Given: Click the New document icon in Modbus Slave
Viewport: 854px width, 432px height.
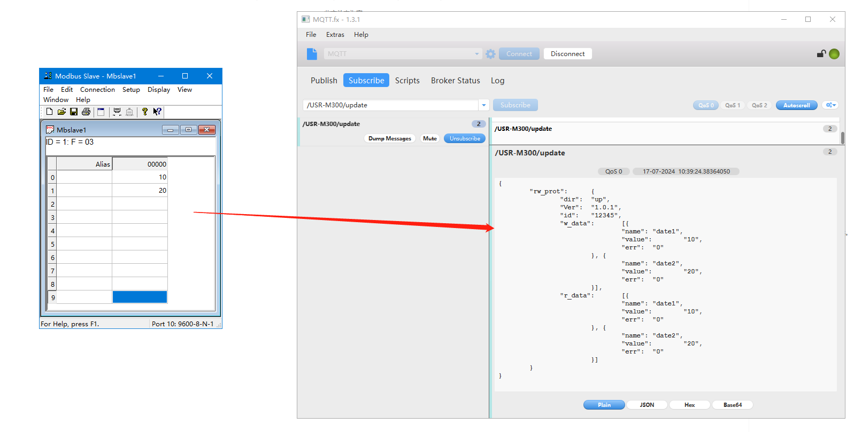Looking at the screenshot, I should (x=49, y=112).
